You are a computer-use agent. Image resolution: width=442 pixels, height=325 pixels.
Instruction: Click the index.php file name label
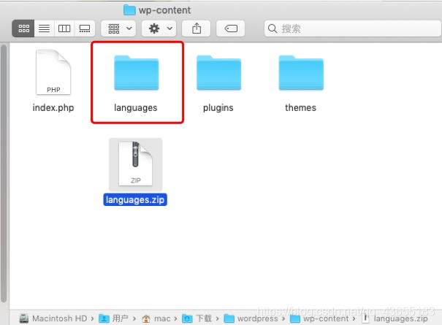[53, 107]
